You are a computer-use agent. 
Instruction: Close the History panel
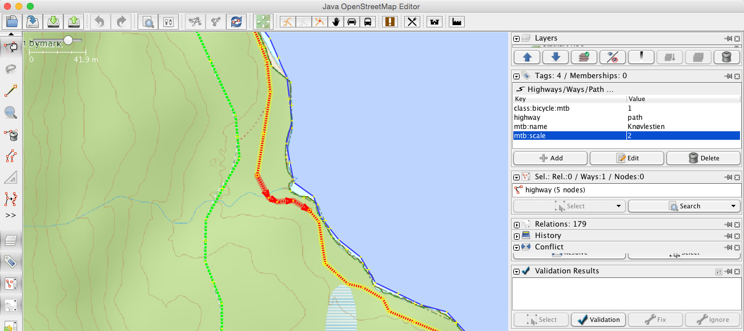point(737,236)
